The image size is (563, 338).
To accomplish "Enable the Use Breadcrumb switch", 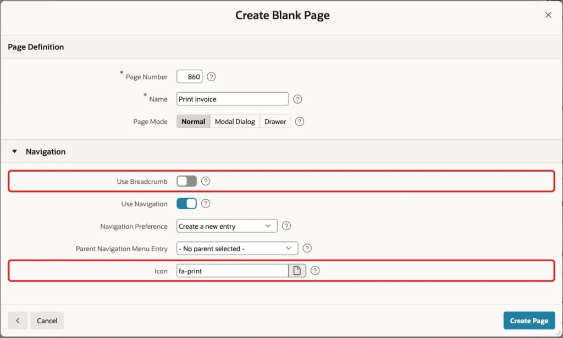I will pyautogui.click(x=186, y=181).
